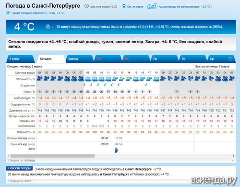Click the moon phase icon
Viewport: 240px width, 187px height.
tap(116, 150)
